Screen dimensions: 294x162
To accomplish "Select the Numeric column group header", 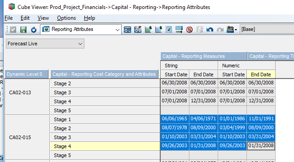I will tap(246, 66).
